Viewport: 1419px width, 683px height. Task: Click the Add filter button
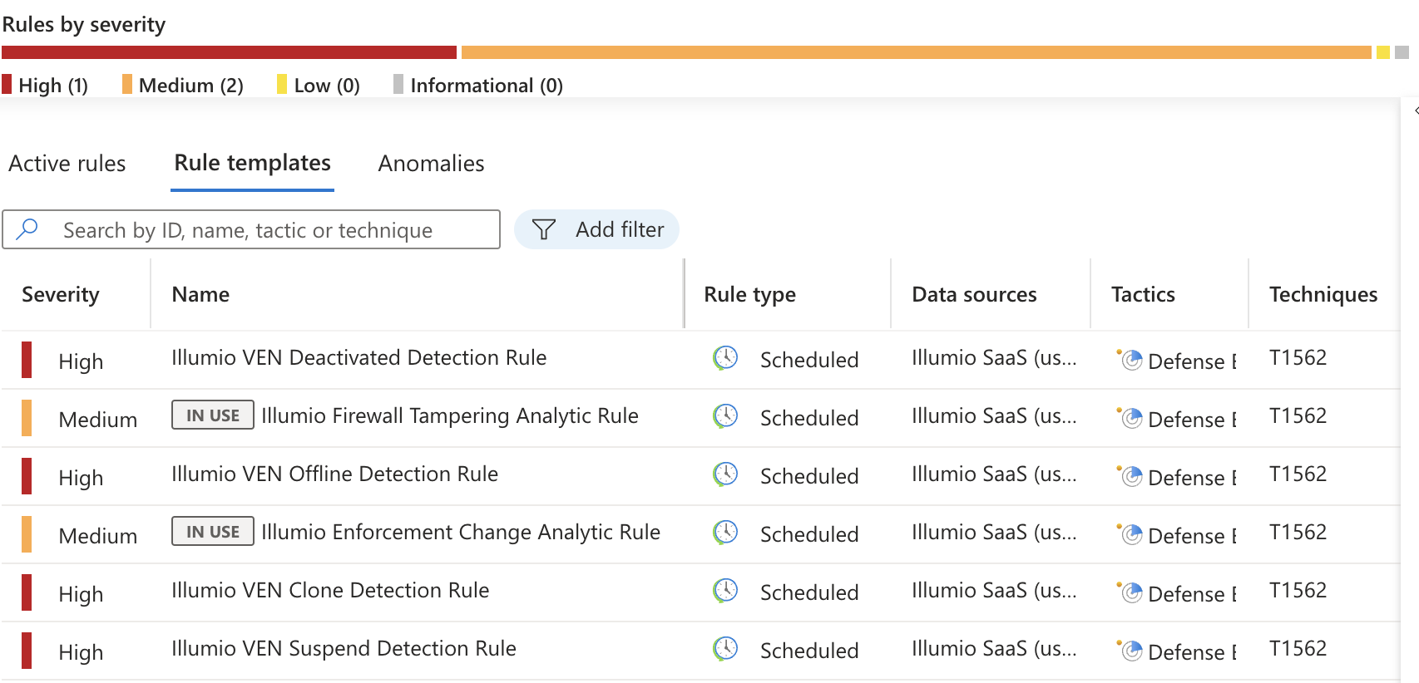[x=596, y=229]
